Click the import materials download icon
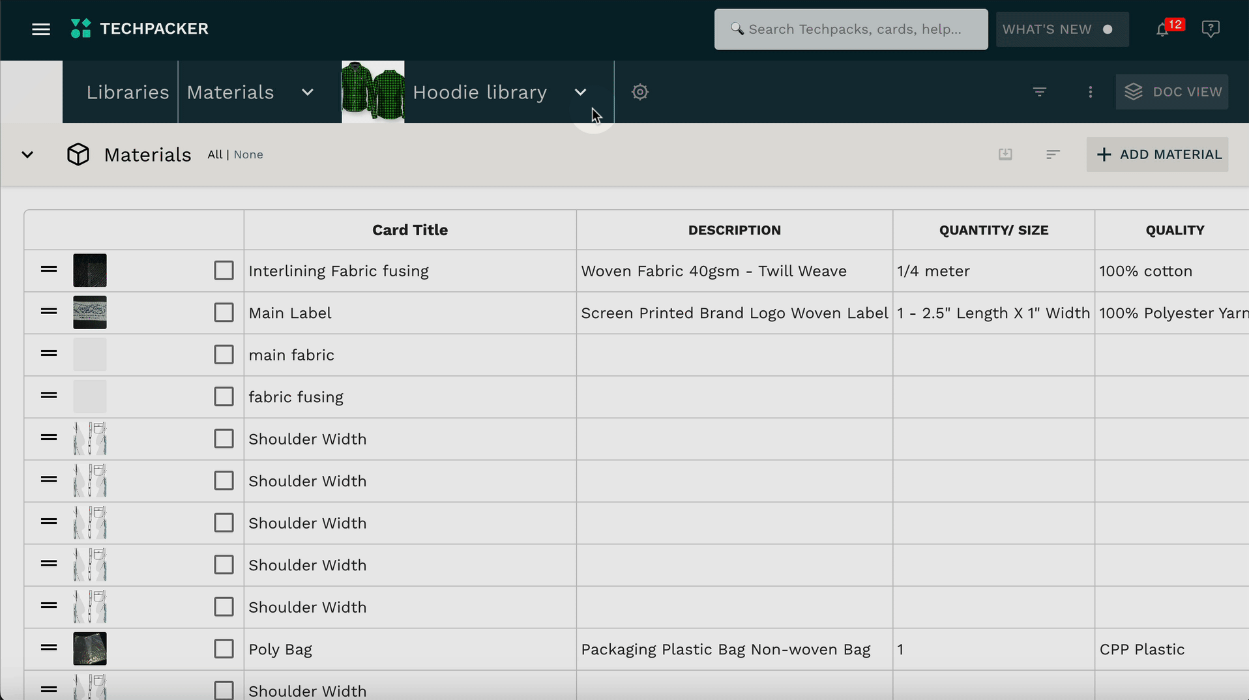Viewport: 1249px width, 700px height. [1005, 154]
